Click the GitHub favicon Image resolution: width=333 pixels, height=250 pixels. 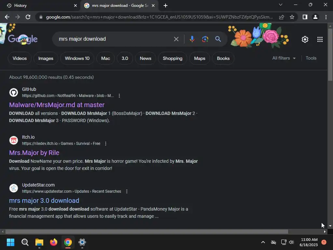14,92
